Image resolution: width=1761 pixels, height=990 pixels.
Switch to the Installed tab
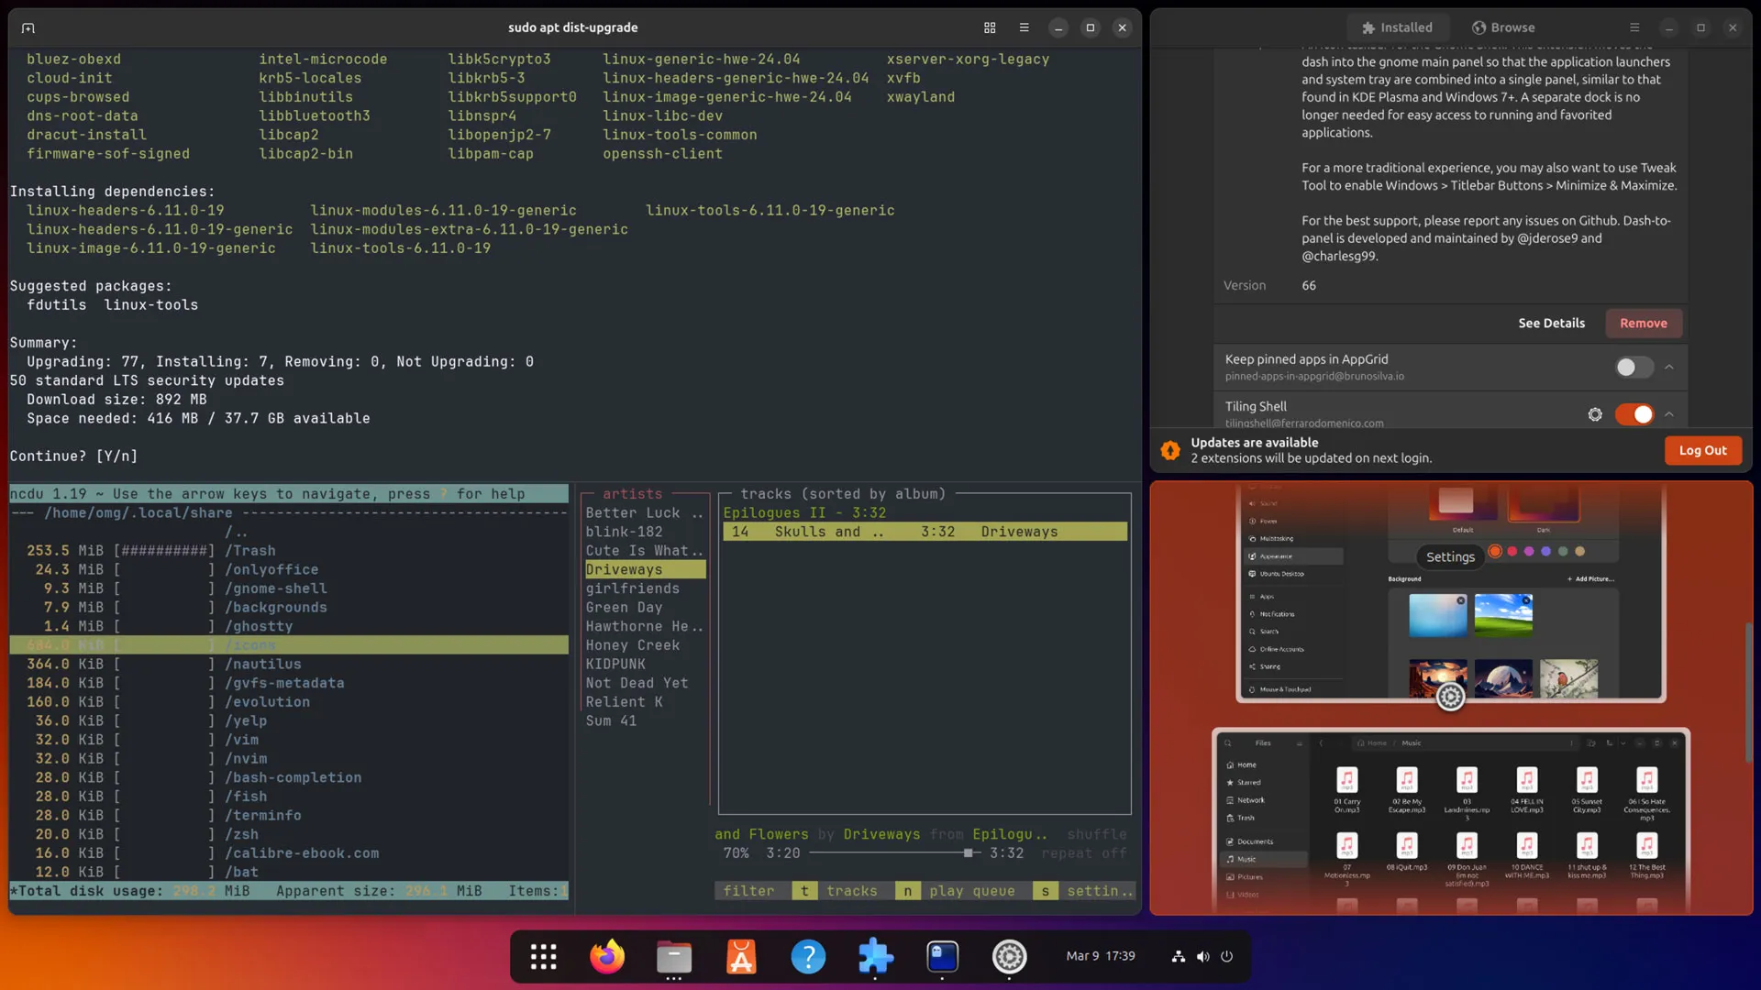pyautogui.click(x=1397, y=27)
